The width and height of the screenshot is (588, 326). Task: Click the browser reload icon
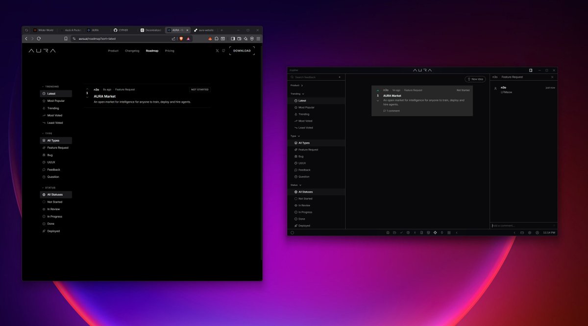39,39
